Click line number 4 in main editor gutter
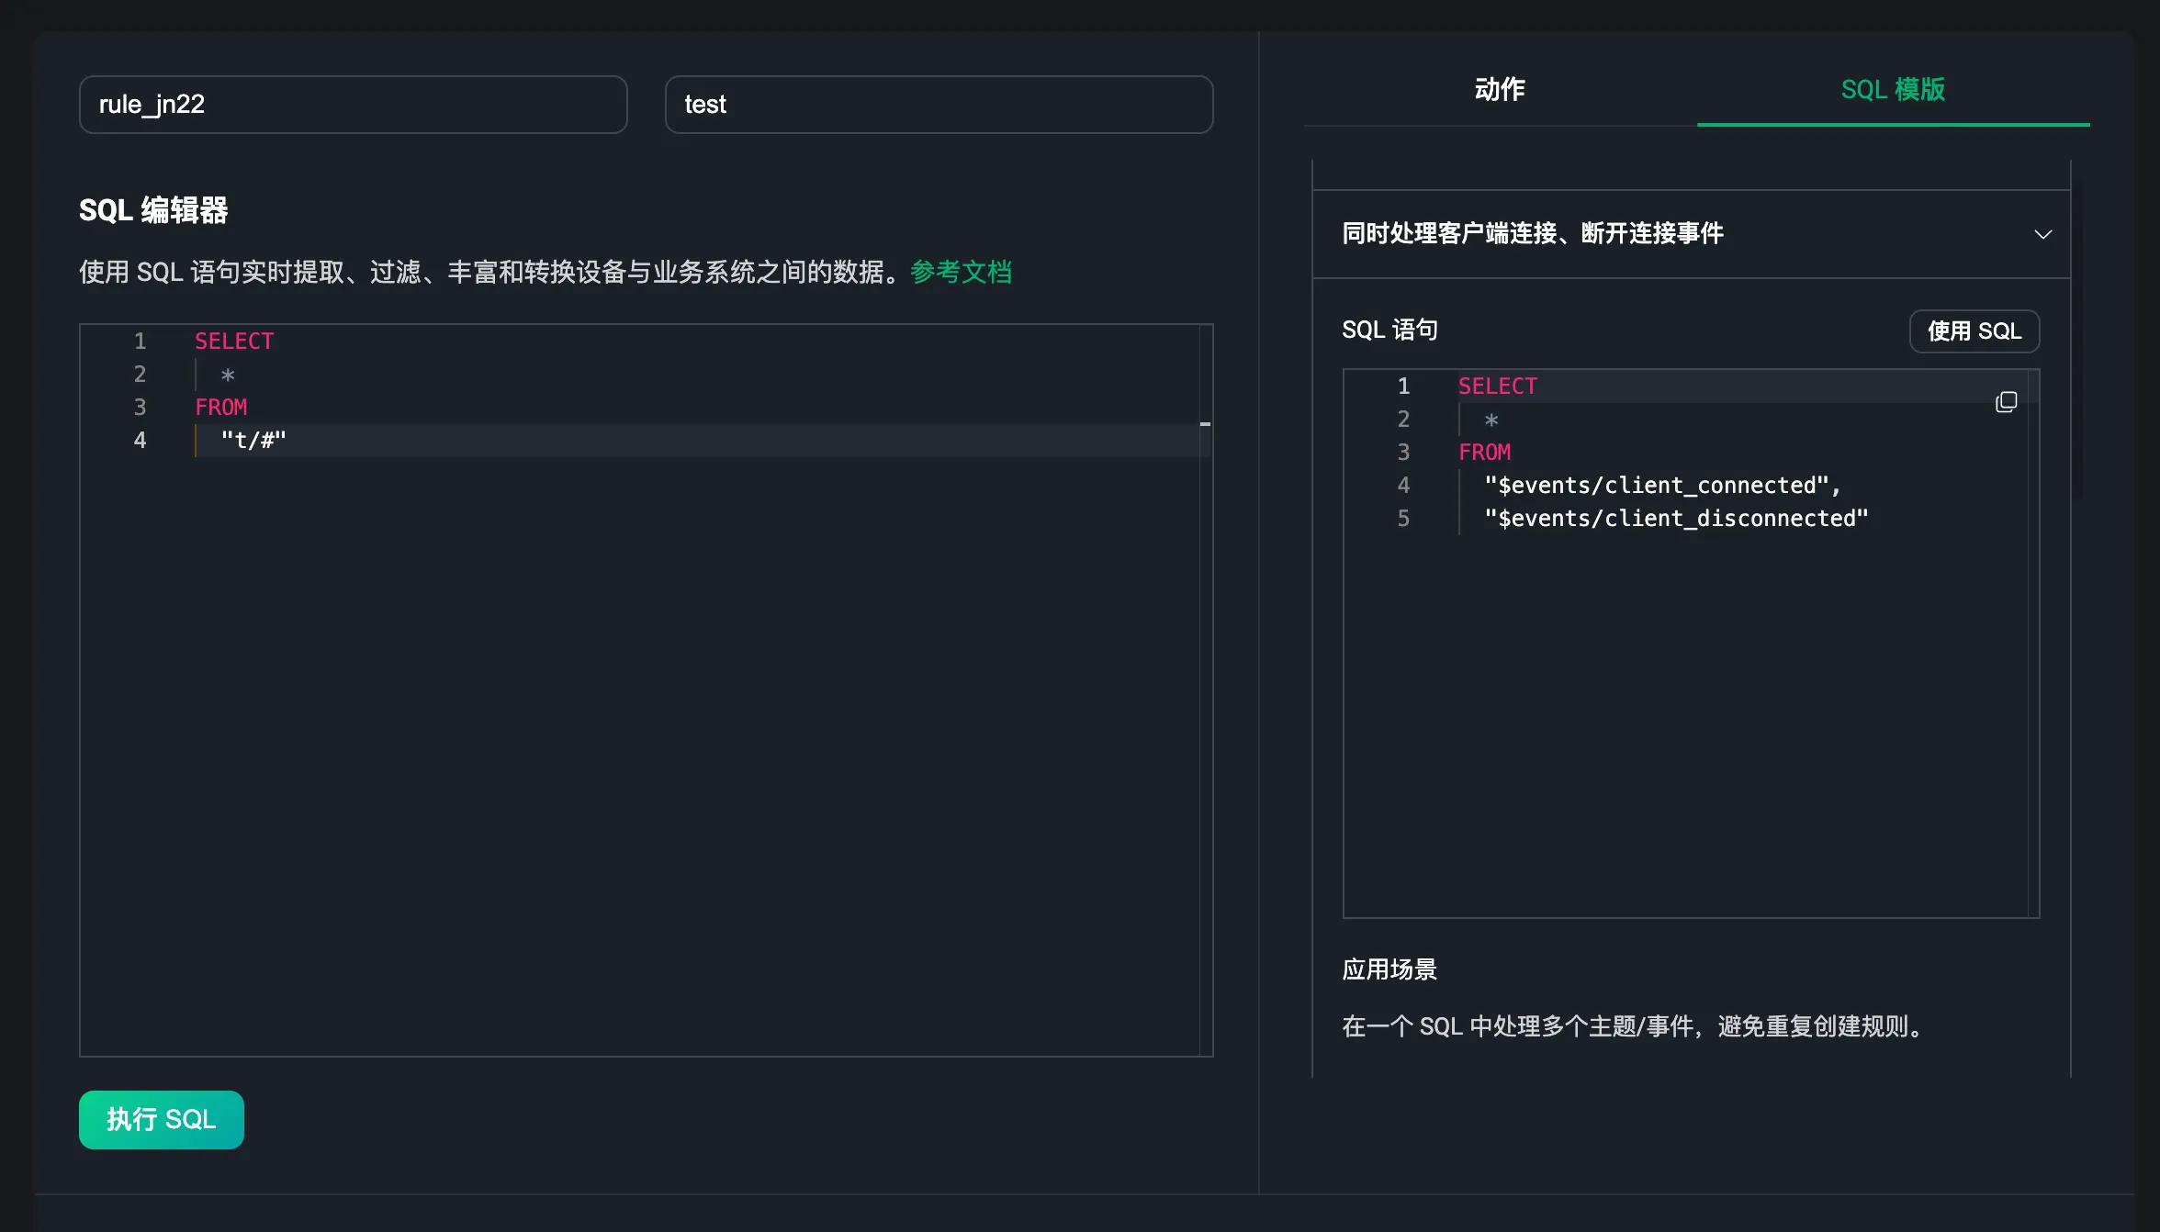Screen dimensions: 2160x1232 140,440
